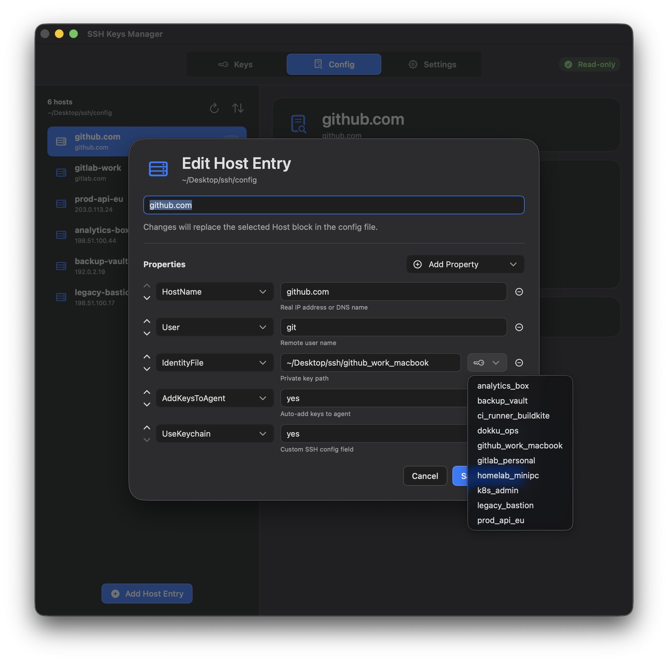Click the server icon of the legacy-bastion host
668x662 pixels.
[x=61, y=297]
